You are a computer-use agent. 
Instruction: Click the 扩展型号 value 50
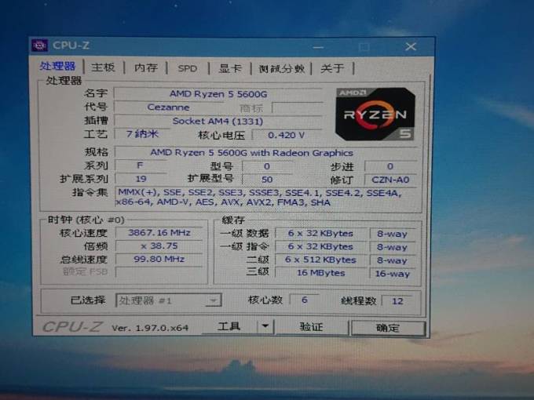click(x=267, y=180)
